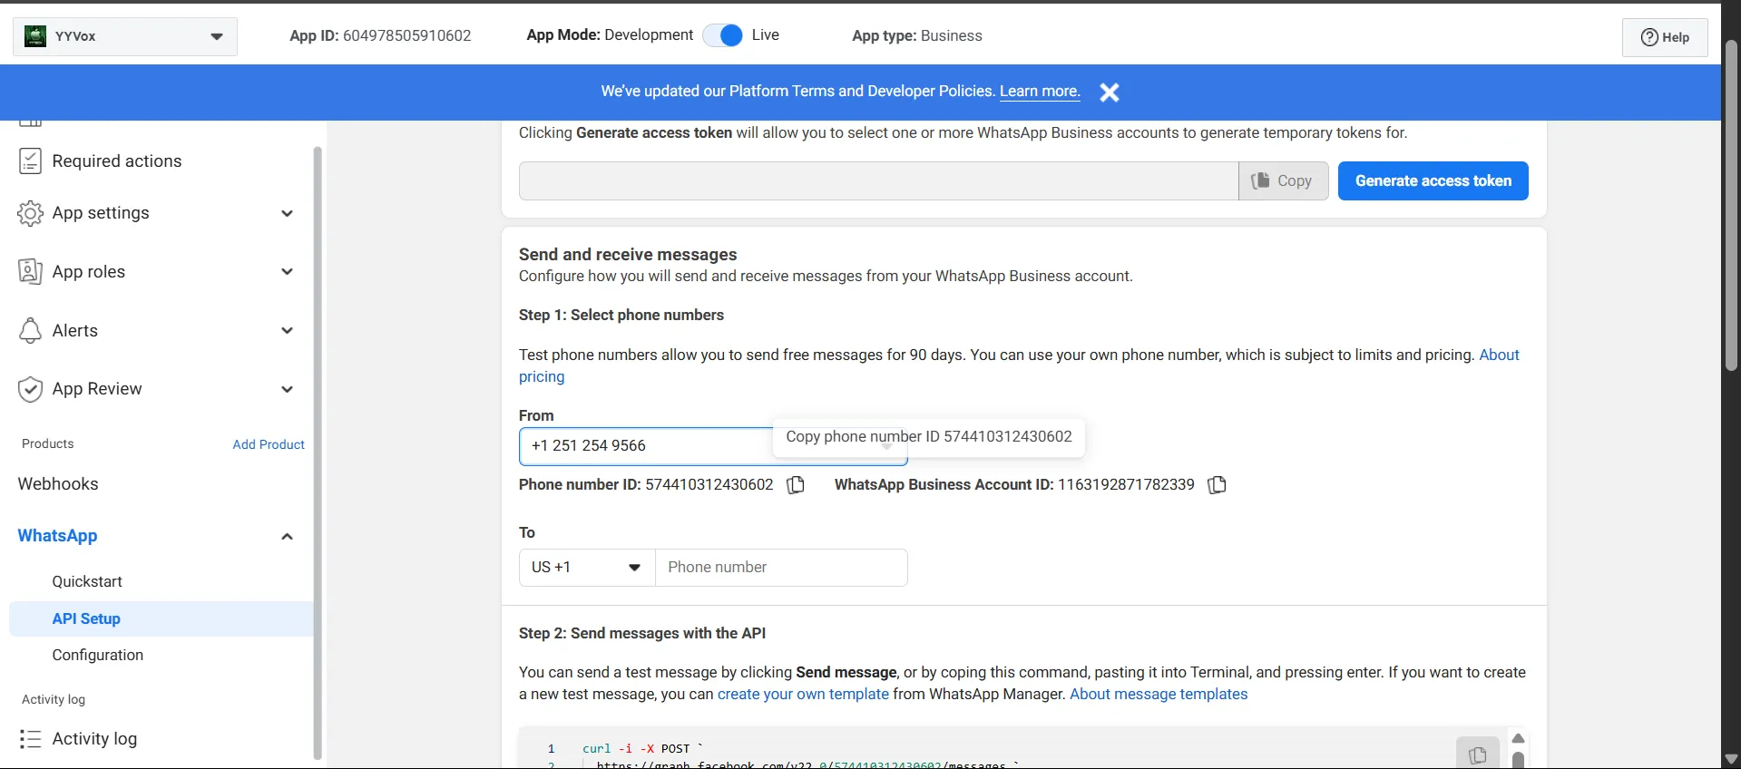Open the Help button
This screenshot has height=769, width=1741.
point(1665,37)
